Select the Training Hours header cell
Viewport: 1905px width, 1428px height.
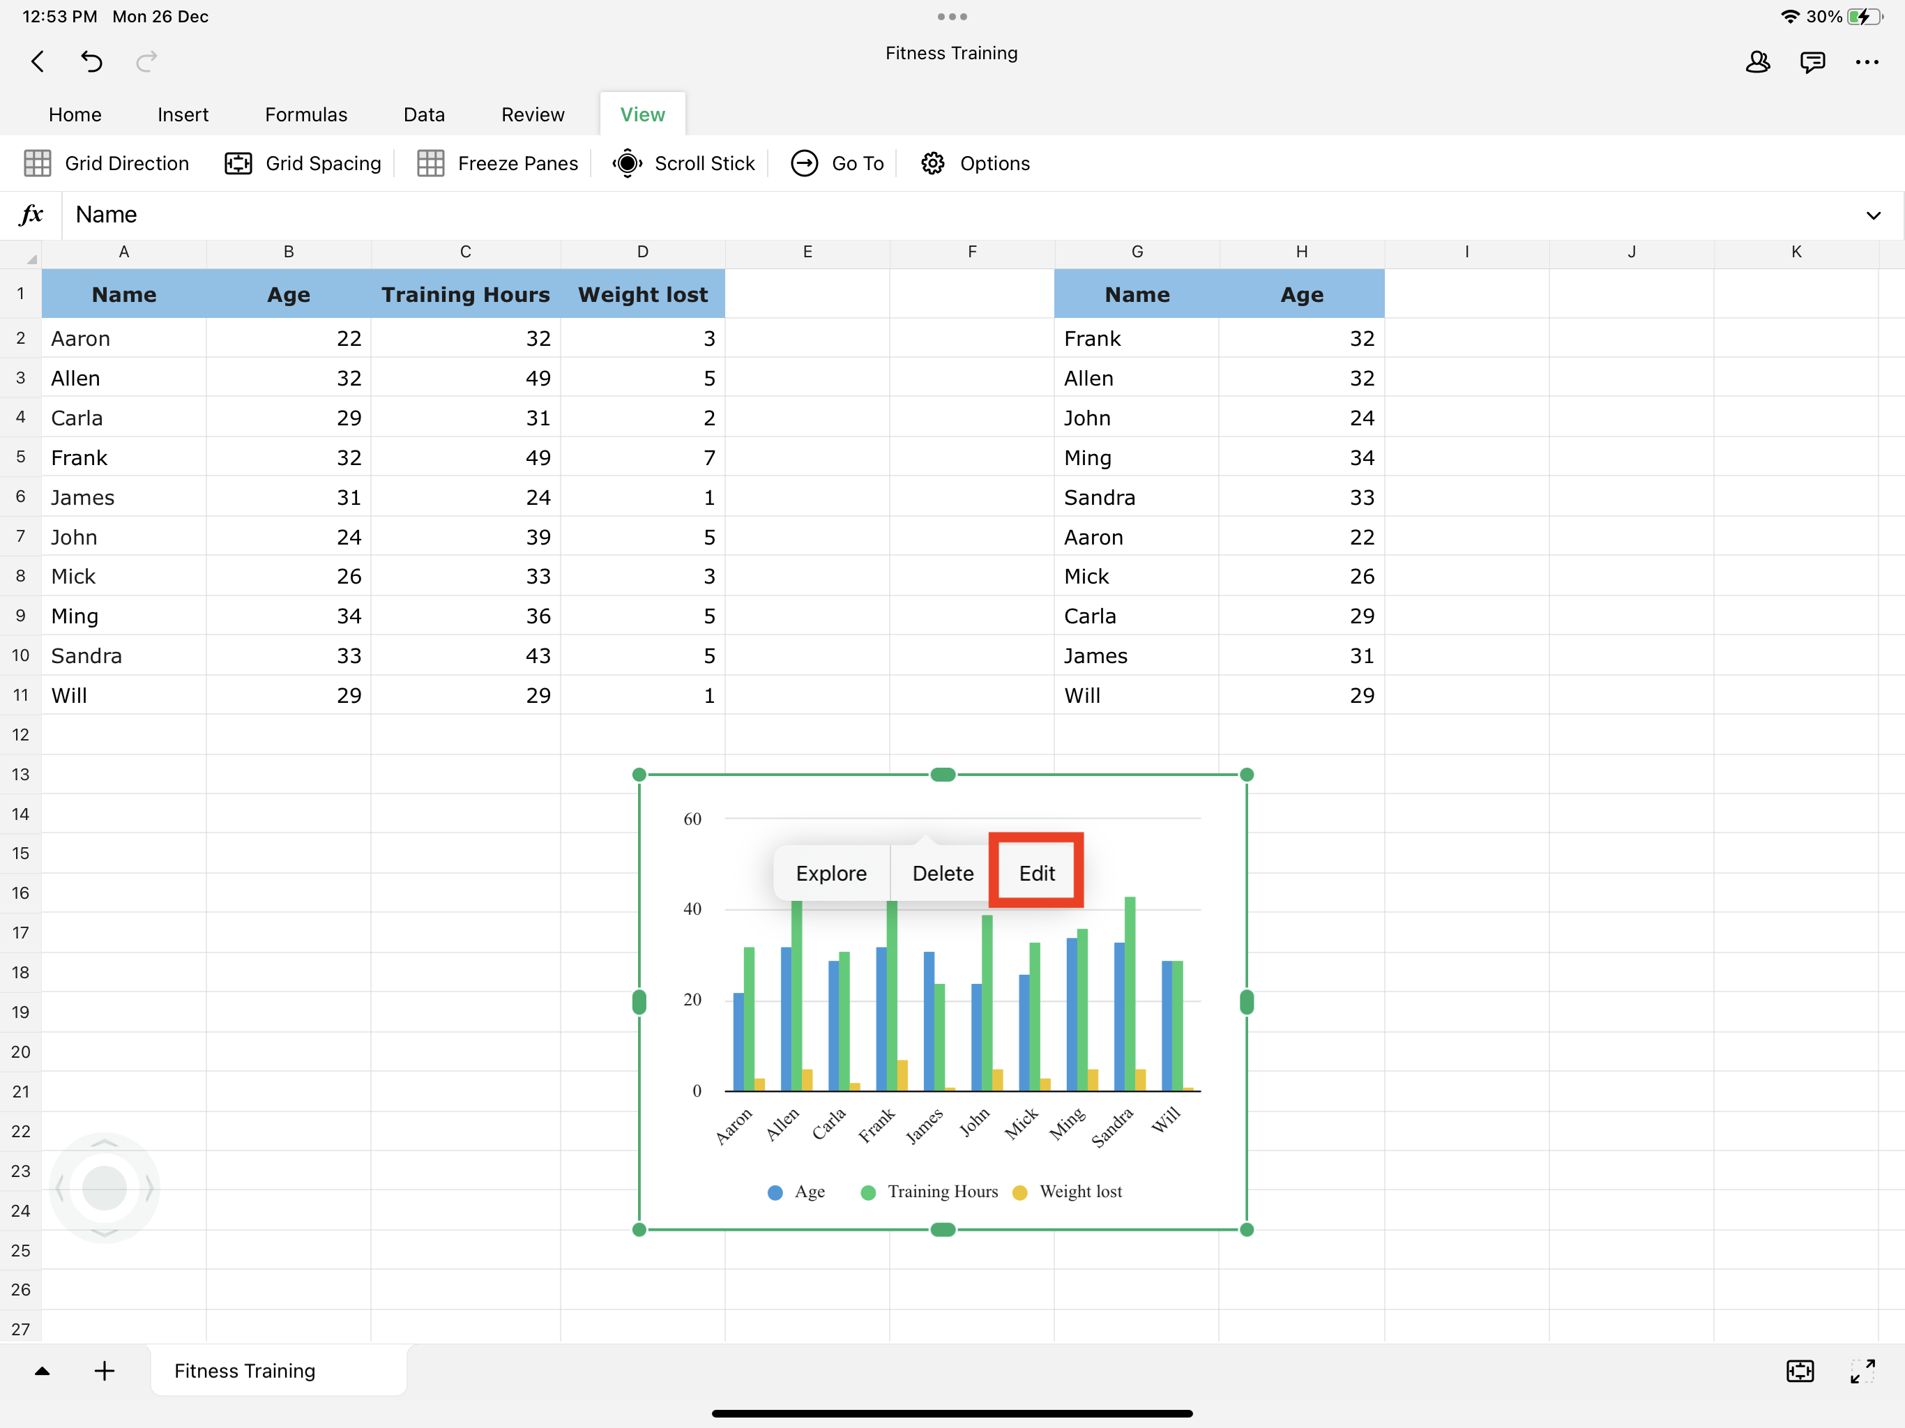tap(465, 294)
